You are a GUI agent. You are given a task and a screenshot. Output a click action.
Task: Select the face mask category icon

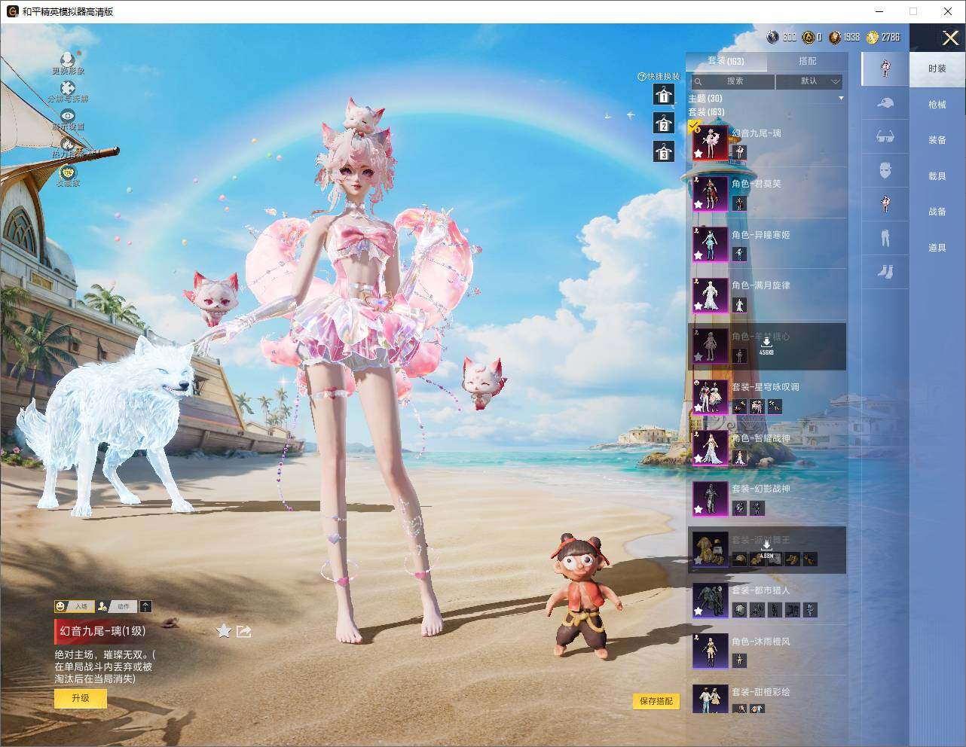(x=885, y=171)
